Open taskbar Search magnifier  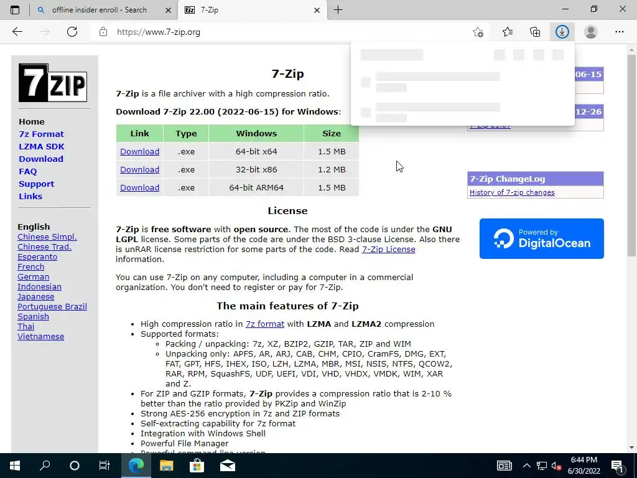45,466
